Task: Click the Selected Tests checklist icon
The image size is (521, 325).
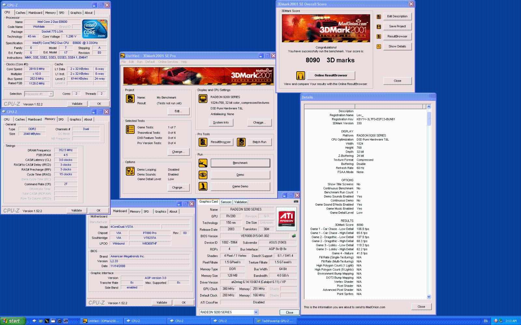Action: tap(130, 129)
